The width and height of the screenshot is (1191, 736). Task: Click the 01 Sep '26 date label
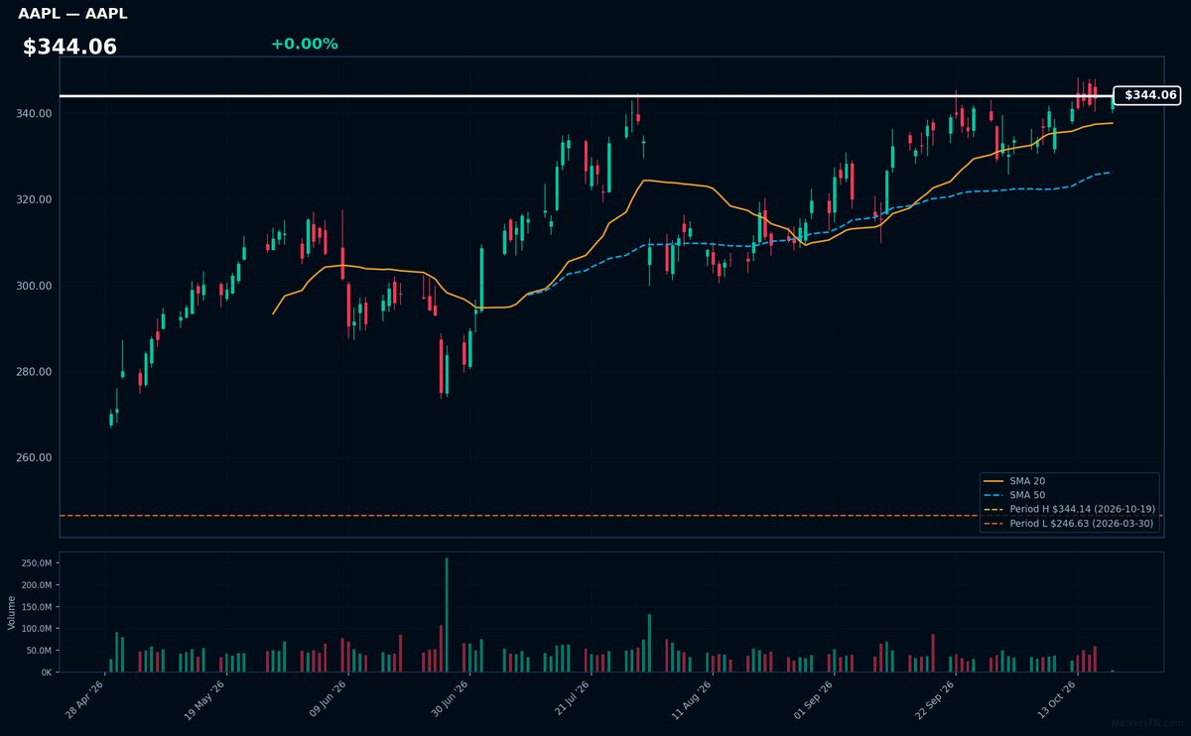point(813,699)
